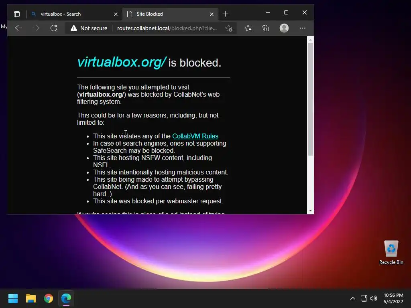Click the text 'This site was blocked per webmaster request.'
This screenshot has width=411, height=308.
coord(158,201)
